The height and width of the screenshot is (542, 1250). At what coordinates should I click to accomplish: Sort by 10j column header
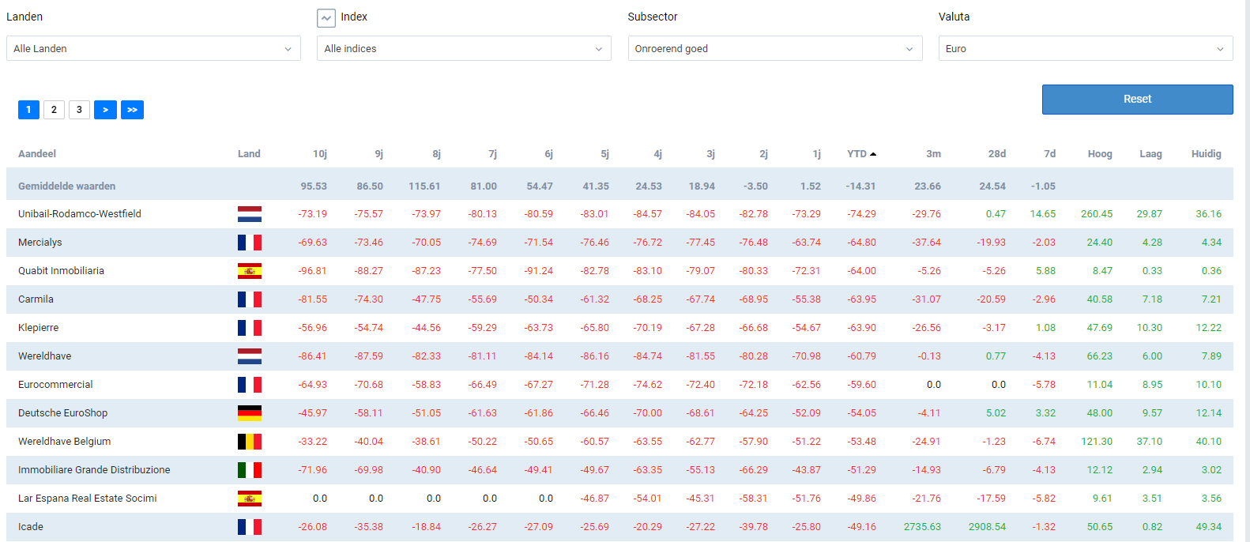coord(320,154)
